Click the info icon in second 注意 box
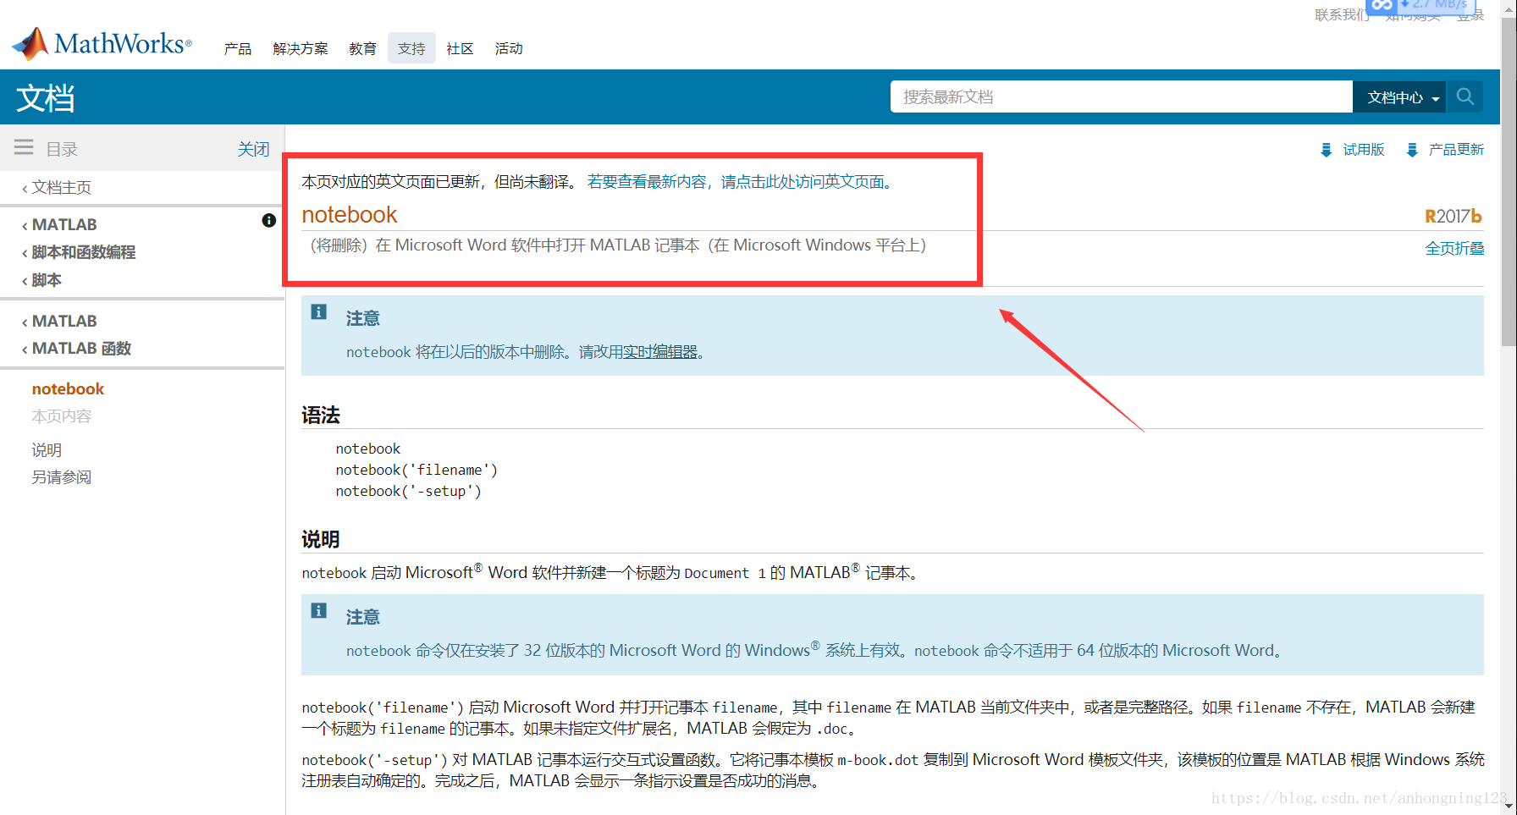Viewport: 1517px width, 815px height. 318,611
